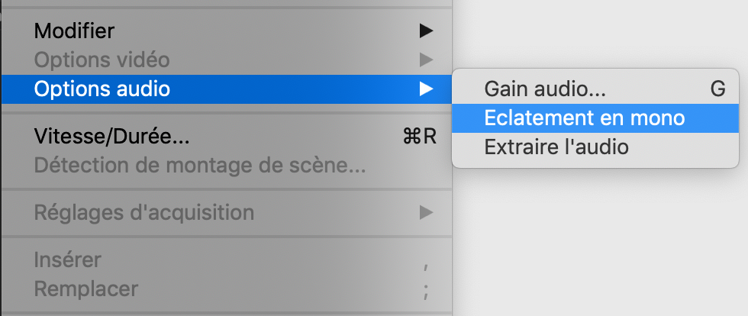Click the white arrow beside Options audio
The height and width of the screenshot is (316, 748).
427,89
